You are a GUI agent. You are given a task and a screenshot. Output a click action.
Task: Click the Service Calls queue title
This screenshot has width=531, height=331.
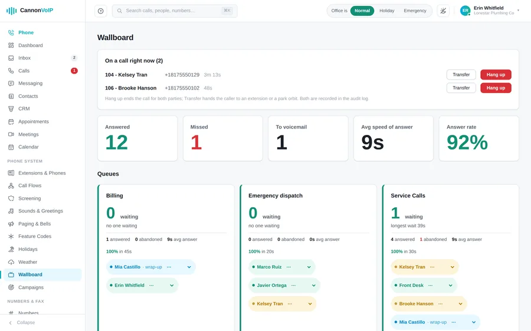[x=408, y=196]
